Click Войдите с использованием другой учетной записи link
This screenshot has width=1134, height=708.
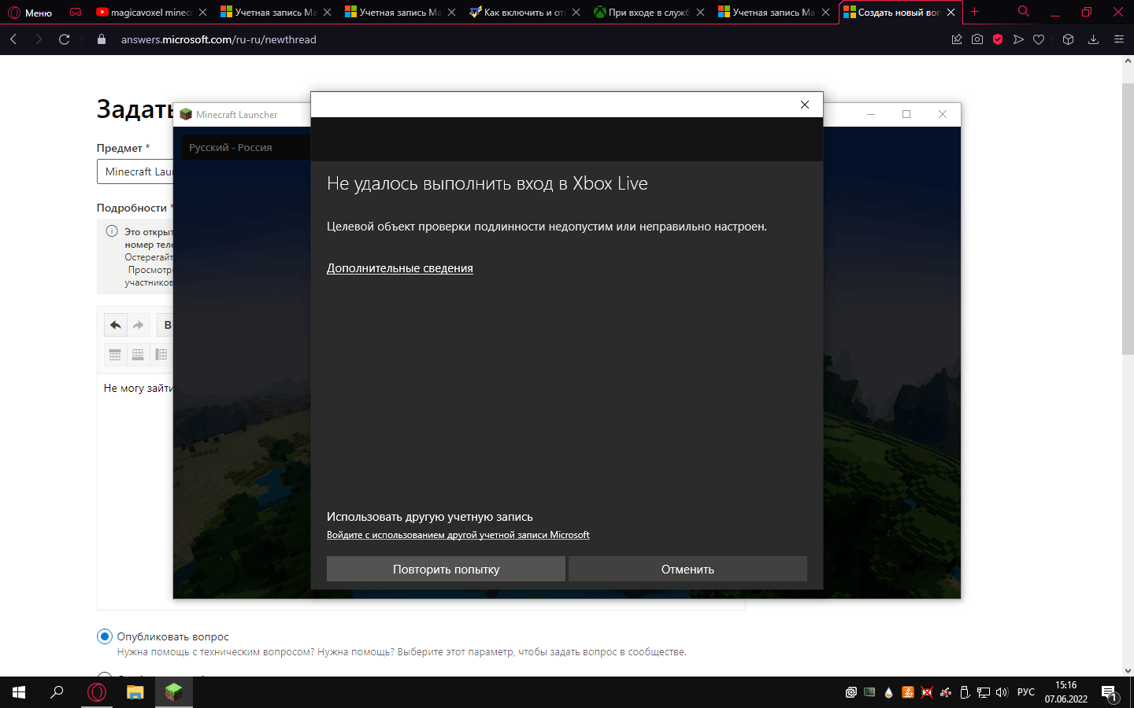tap(458, 535)
